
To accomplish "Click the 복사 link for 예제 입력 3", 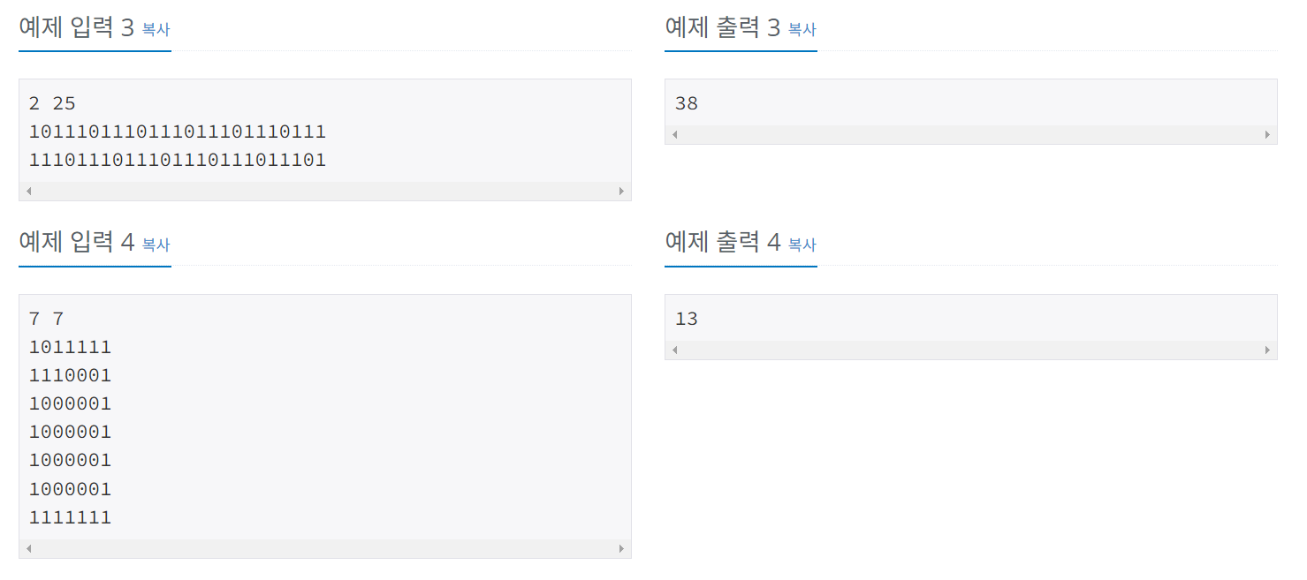I will tap(155, 29).
